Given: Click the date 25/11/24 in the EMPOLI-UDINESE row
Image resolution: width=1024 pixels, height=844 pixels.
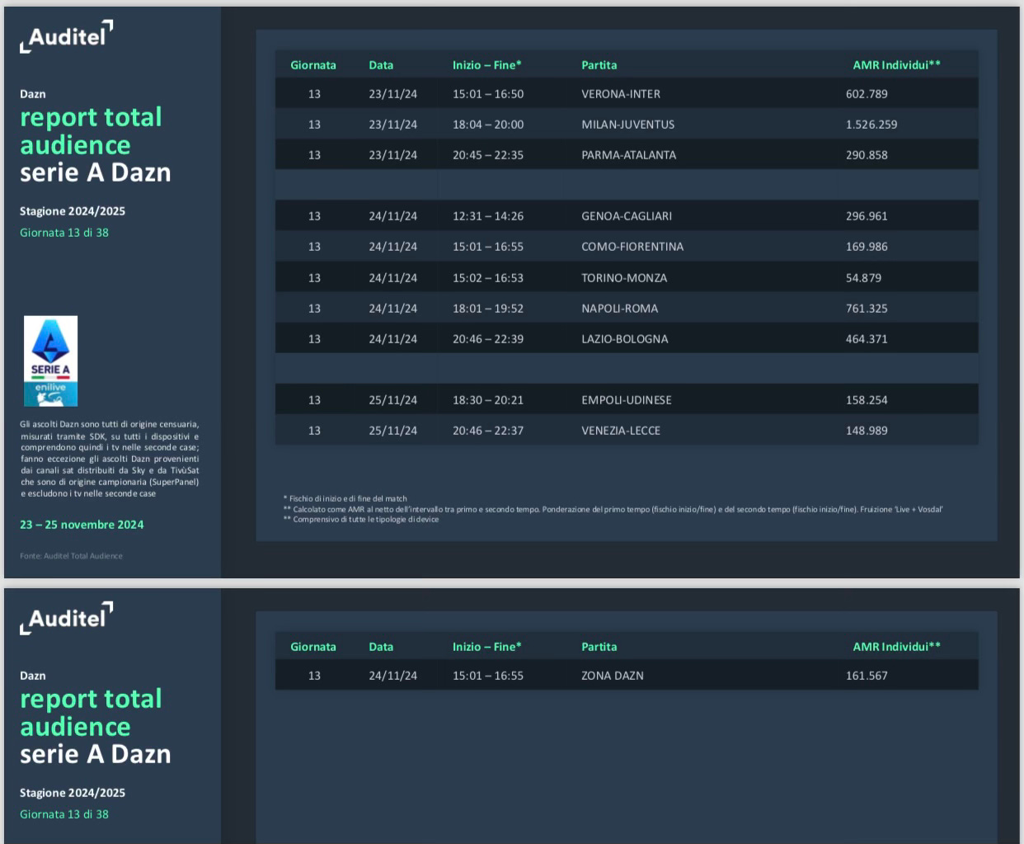Looking at the screenshot, I should click(393, 400).
